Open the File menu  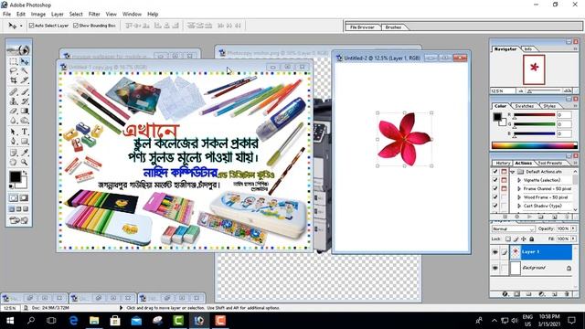(6, 15)
